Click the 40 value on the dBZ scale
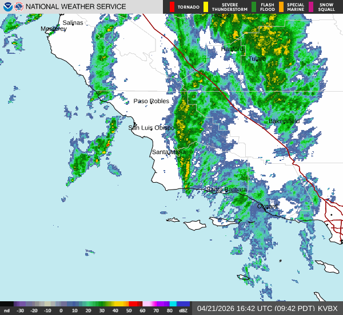 115,310
